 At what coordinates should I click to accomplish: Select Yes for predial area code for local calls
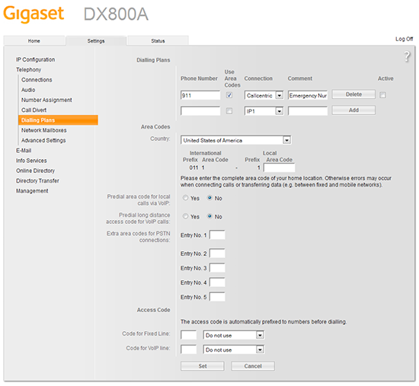185,198
